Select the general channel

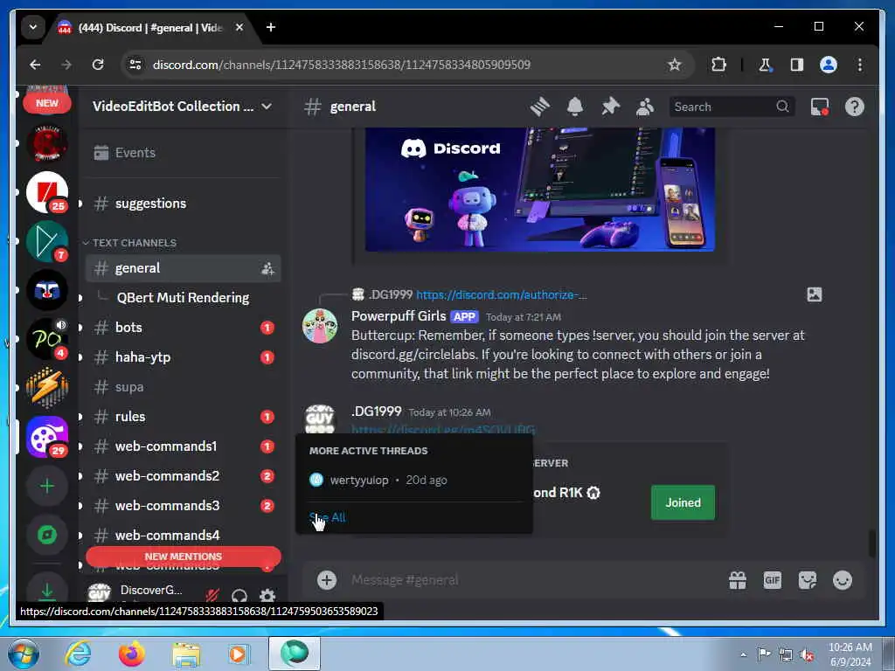click(183, 268)
